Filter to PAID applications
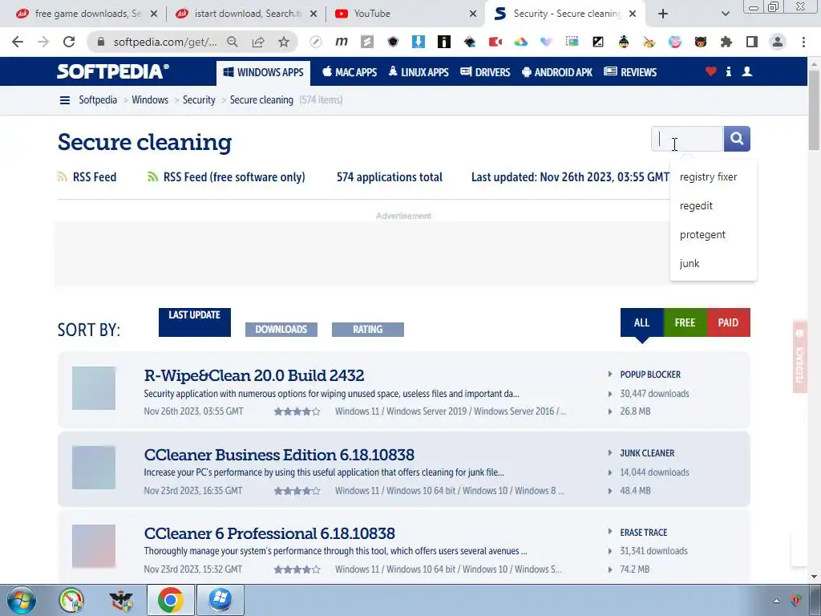Image resolution: width=821 pixels, height=616 pixels. pos(728,322)
